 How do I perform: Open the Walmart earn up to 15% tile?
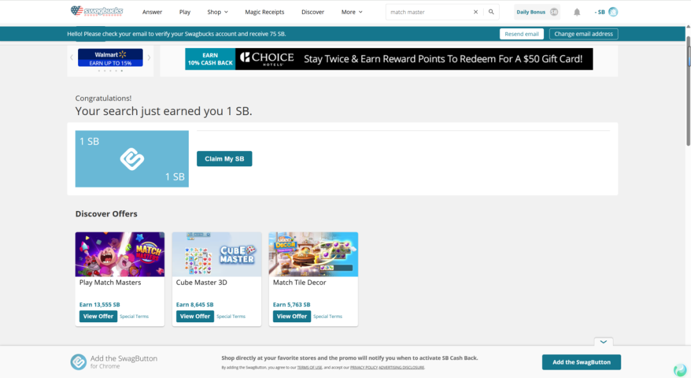(110, 58)
